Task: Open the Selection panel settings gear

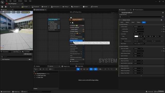Action: point(163,13)
